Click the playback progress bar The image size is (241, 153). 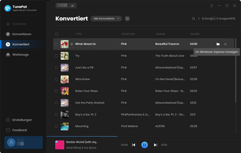point(144,136)
